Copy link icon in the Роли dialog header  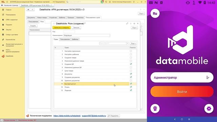click(x=127, y=23)
